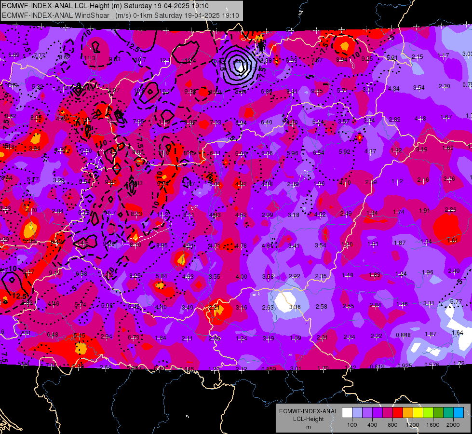The height and width of the screenshot is (434, 472).
Task: Click the legend scale value 1200
Action: (x=413, y=425)
